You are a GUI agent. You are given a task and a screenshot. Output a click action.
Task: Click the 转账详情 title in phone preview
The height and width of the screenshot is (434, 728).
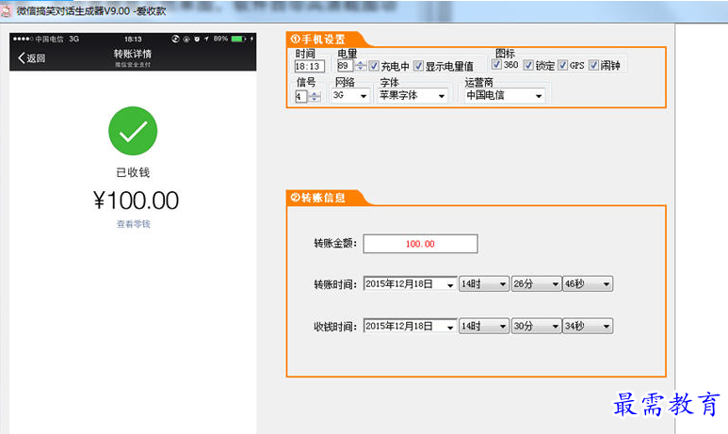click(133, 54)
